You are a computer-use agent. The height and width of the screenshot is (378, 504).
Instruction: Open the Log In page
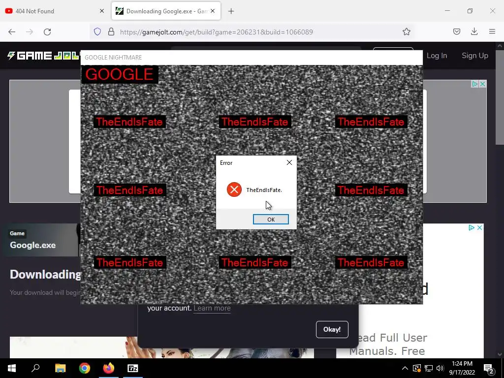[x=437, y=56]
